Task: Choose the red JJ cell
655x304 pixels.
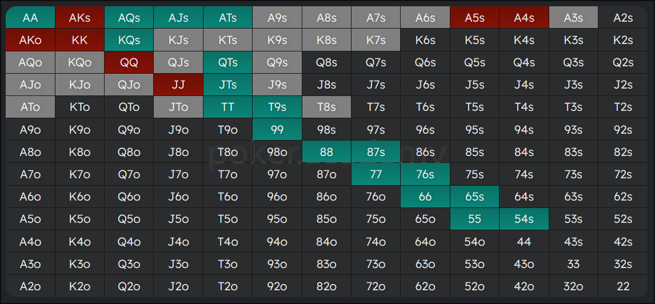Action: pyautogui.click(x=178, y=85)
